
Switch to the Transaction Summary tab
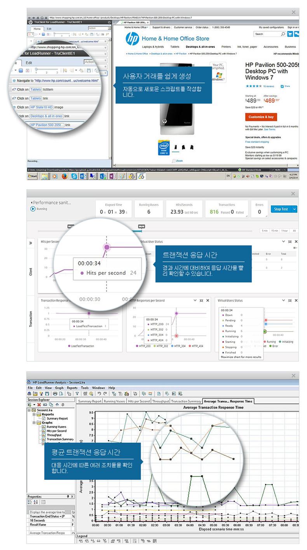pyautogui.click(x=186, y=401)
